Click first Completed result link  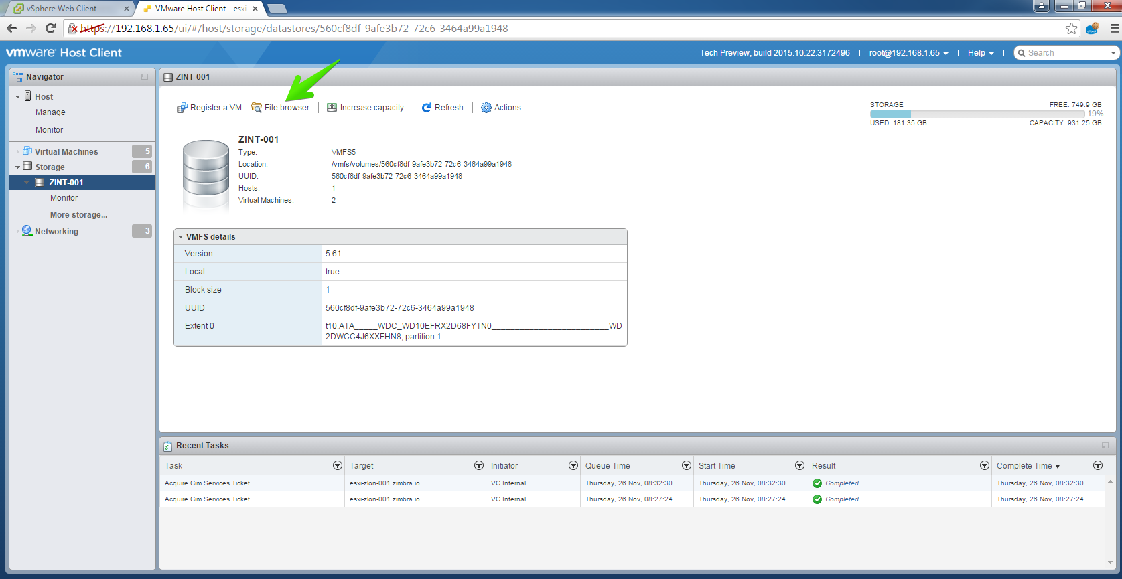pos(842,483)
